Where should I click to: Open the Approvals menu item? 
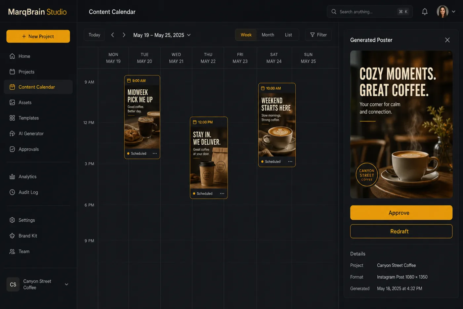(x=38, y=149)
